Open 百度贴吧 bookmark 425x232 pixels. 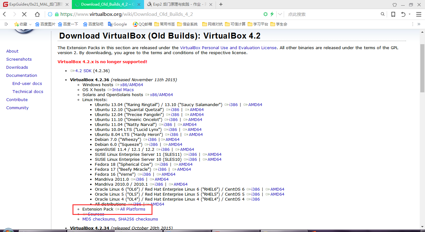pyautogui.click(x=93, y=24)
